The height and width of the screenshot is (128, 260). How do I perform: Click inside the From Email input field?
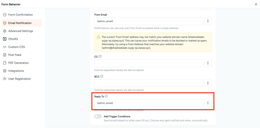(149, 21)
